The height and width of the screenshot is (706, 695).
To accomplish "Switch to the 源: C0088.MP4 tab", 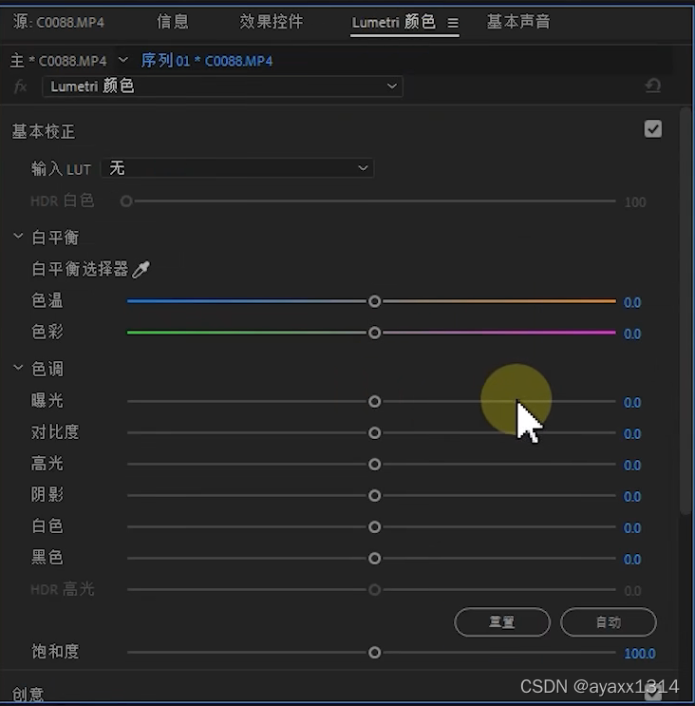I will pyautogui.click(x=59, y=22).
